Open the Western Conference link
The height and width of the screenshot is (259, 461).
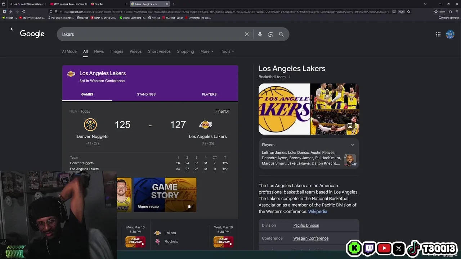click(x=311, y=238)
